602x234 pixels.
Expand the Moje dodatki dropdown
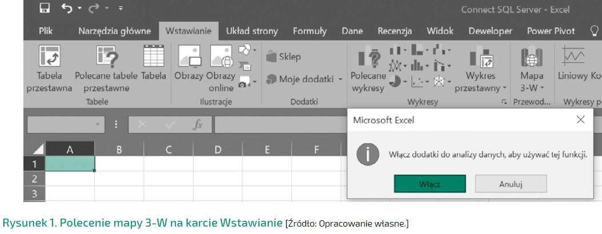[x=340, y=79]
